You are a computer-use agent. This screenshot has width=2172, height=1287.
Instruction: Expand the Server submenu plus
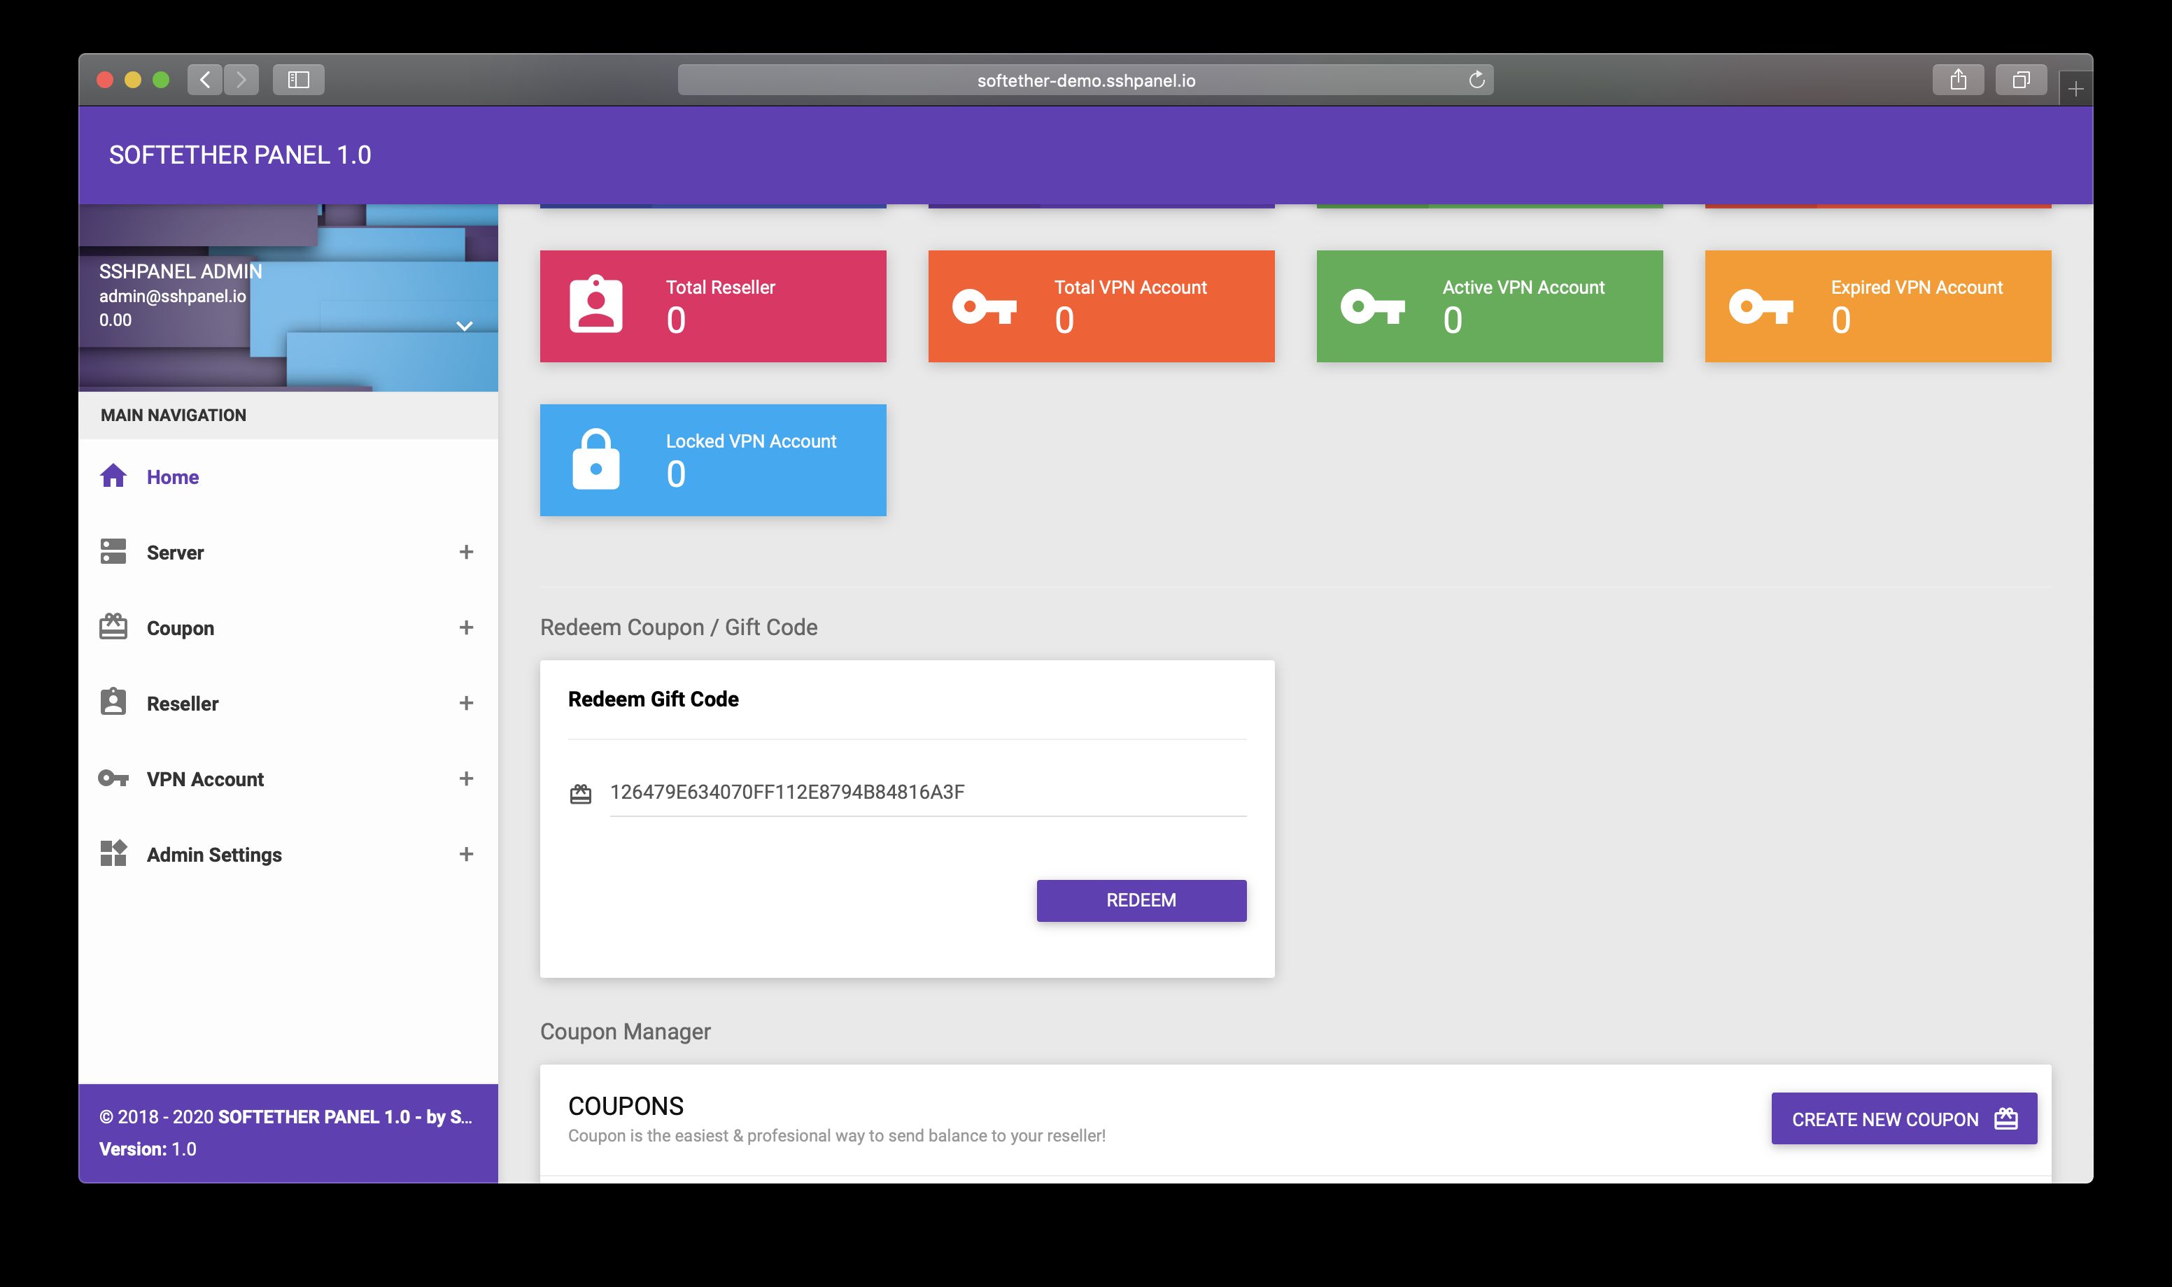(x=466, y=552)
